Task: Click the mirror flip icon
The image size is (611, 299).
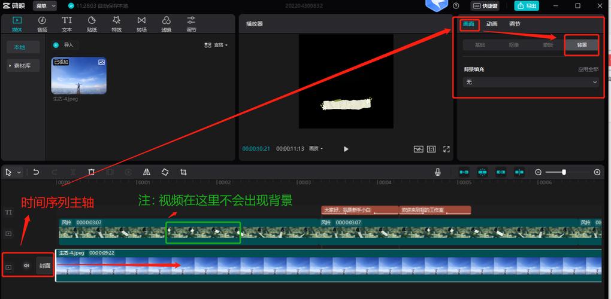Action: point(147,172)
